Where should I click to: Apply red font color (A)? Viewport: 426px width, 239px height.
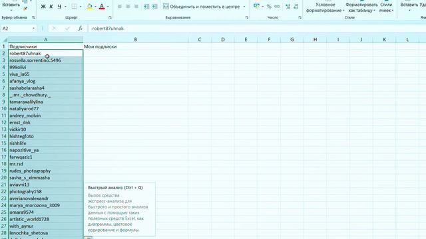click(x=102, y=7)
